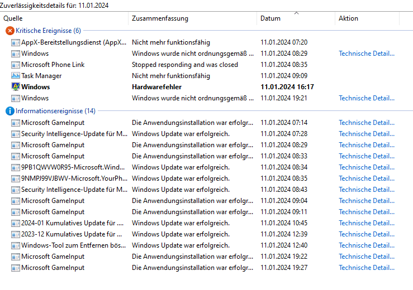Click icon of Security Intelligence-Update at 07:28

pyautogui.click(x=16, y=134)
